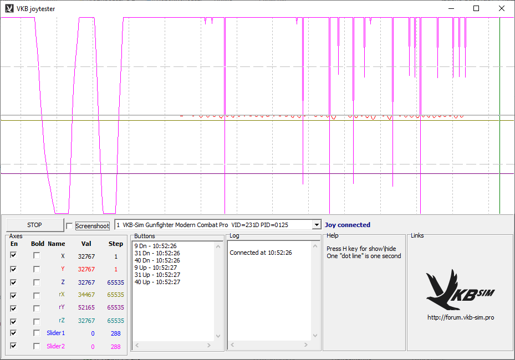This screenshot has width=515, height=360.
Task: Uncheck the Z axis enable checkbox
Action: 13,282
